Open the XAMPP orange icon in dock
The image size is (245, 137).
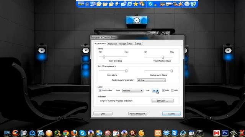pos(158,133)
